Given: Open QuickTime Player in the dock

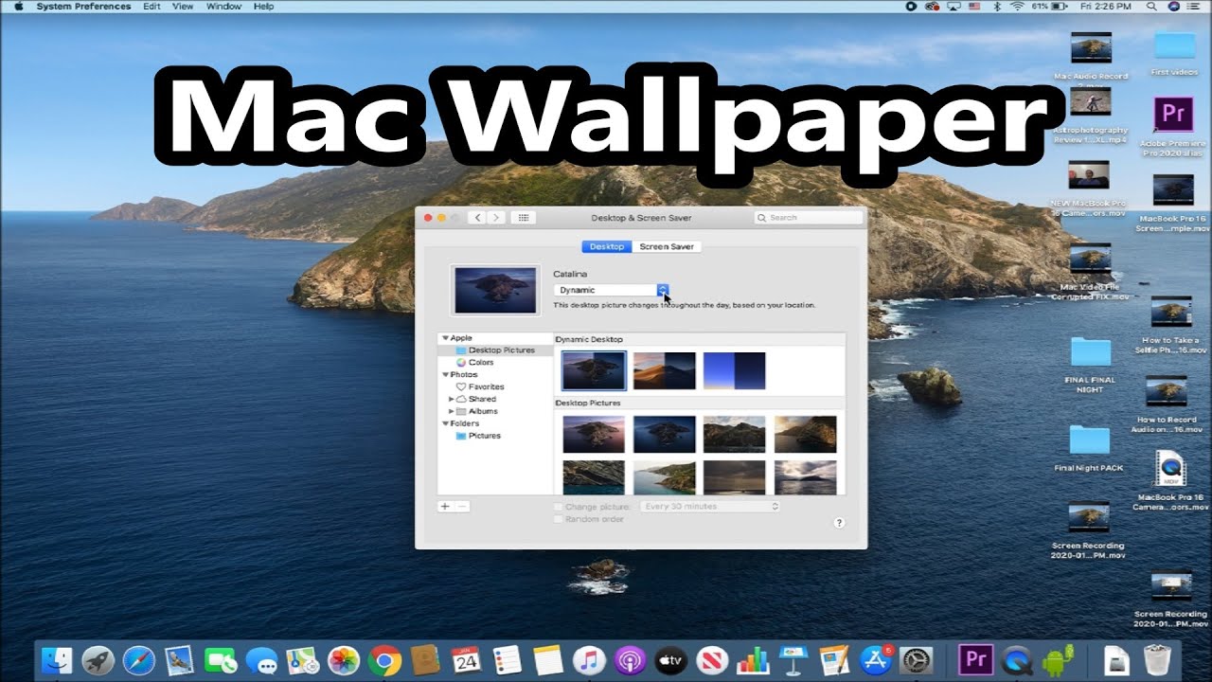Looking at the screenshot, I should point(1018,660).
